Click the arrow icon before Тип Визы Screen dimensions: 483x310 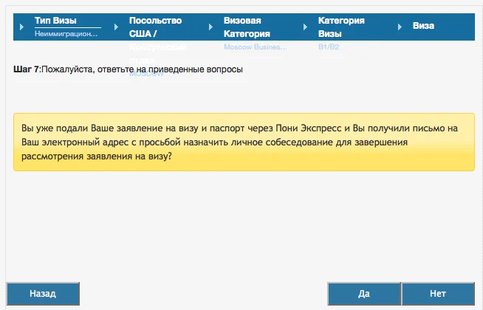[21, 27]
